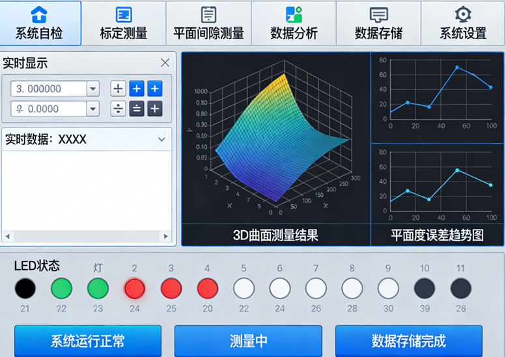Click the 数据存储完成 button
The image size is (506, 357).
(409, 341)
